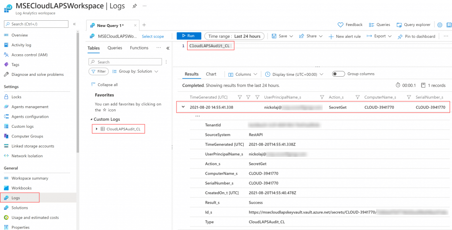
Task: Open Properties in the sidebar
Action: 20,227
